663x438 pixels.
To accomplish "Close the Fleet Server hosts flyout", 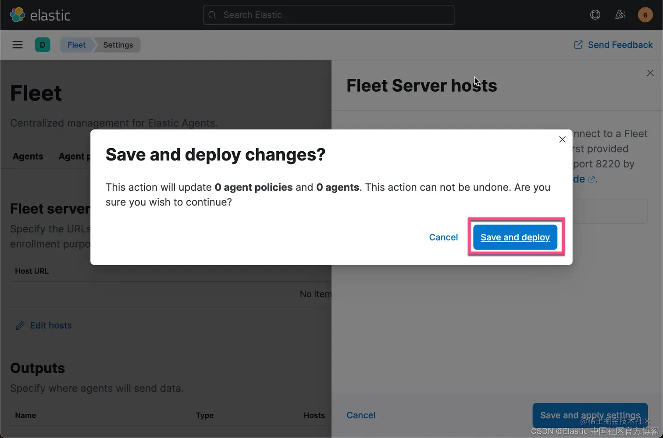I will [650, 73].
